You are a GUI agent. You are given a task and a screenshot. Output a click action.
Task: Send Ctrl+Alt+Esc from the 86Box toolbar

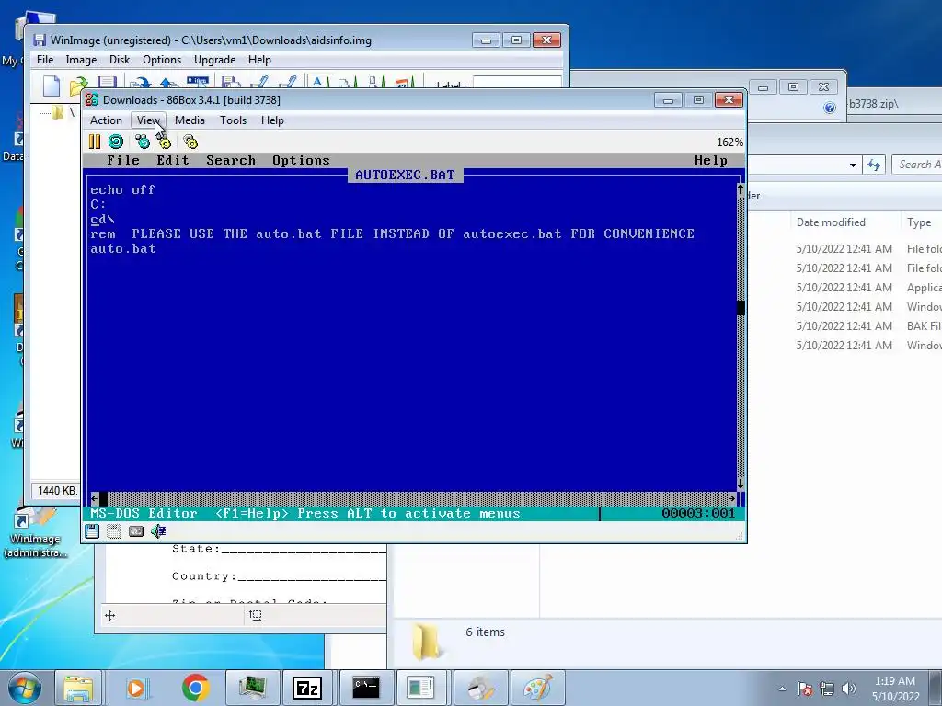(164, 142)
